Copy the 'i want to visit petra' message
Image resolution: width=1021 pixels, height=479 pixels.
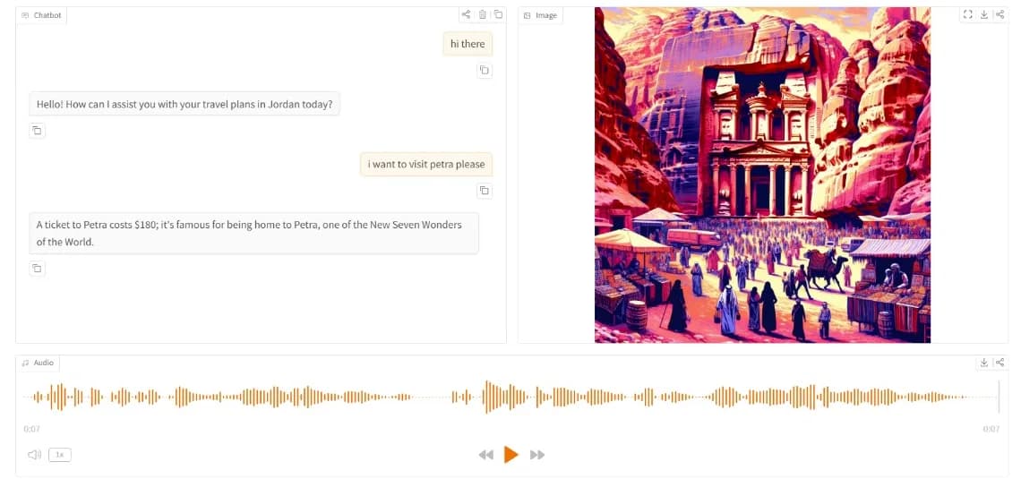[485, 191]
